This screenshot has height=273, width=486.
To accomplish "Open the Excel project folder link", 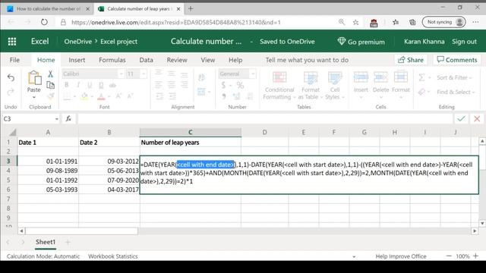I will [x=118, y=42].
